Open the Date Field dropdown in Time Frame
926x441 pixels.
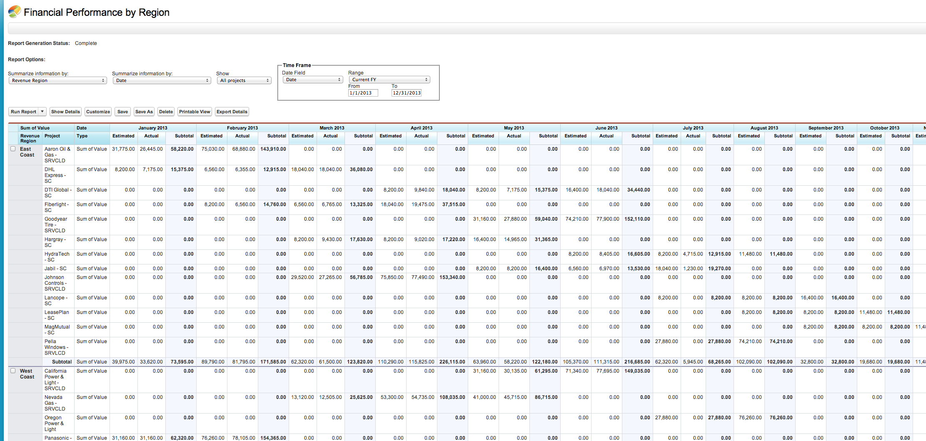click(313, 80)
